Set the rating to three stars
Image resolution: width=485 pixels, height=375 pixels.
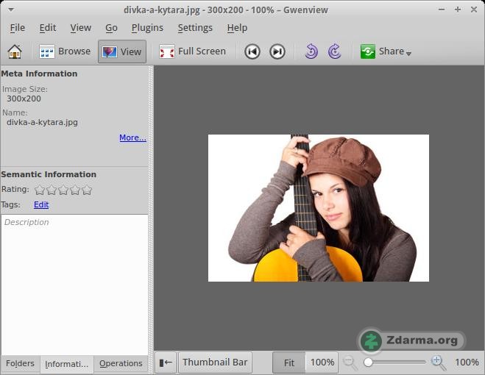(63, 190)
